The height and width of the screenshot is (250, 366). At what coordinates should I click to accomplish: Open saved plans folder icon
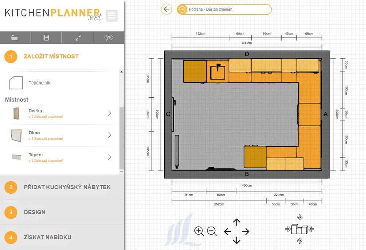[15, 38]
